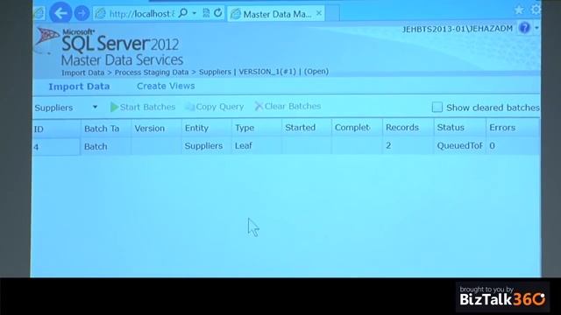Enable the Show cleared batches checkbox
Image resolution: width=561 pixels, height=315 pixels.
point(437,107)
